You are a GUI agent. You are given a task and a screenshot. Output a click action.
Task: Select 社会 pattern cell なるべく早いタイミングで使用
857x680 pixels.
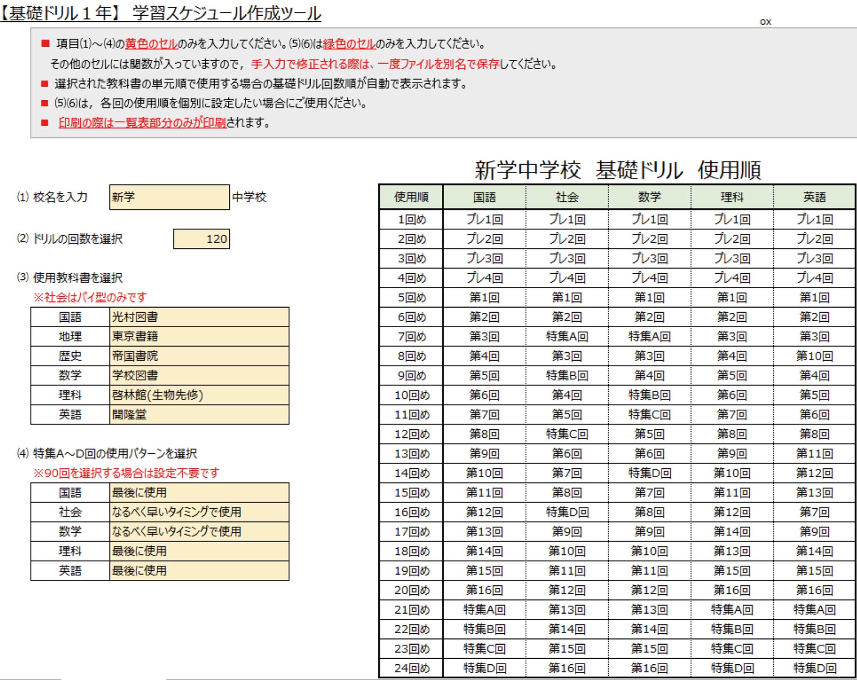point(199,512)
